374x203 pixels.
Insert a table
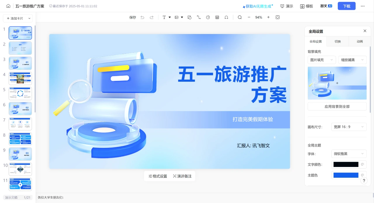point(217,17)
